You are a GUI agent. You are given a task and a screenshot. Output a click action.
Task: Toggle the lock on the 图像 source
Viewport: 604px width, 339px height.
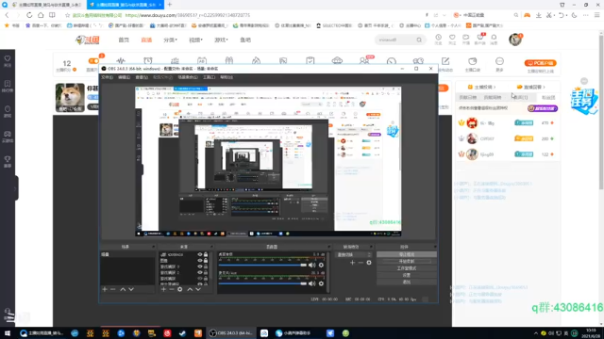[206, 261]
